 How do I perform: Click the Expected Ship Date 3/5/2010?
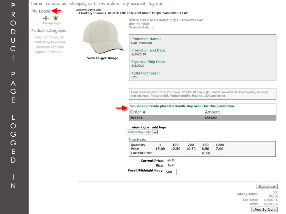pyautogui.click(x=138, y=66)
